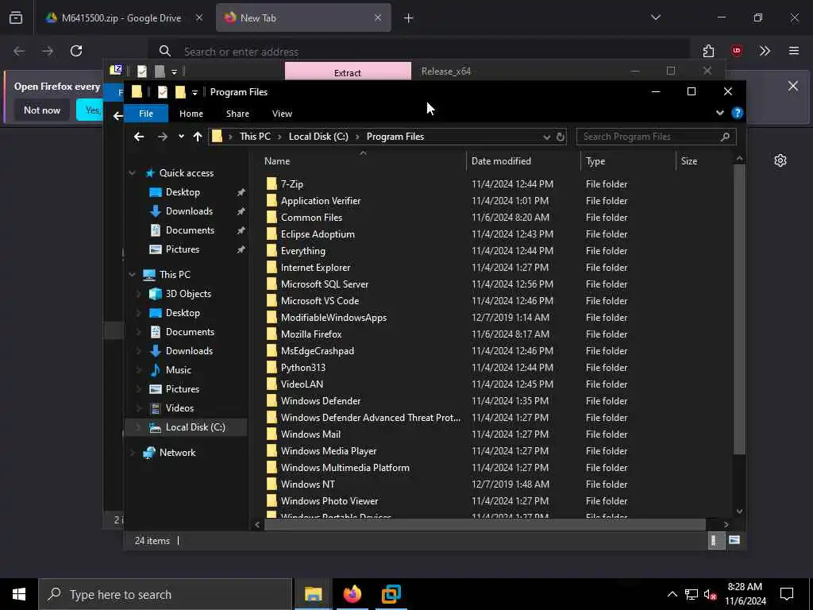This screenshot has width=813, height=610.
Task: Open Explorer help question mark icon
Action: click(x=737, y=113)
